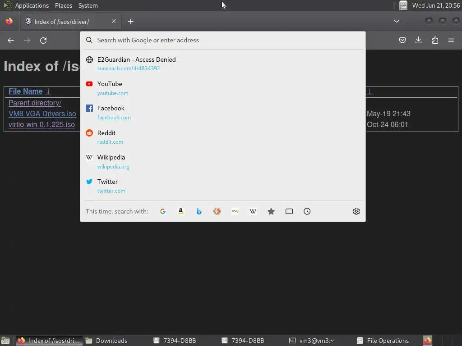Open a new tab with plus button
This screenshot has height=346, width=462.
(130, 22)
